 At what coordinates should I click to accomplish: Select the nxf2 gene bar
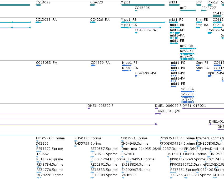point(188,10)
